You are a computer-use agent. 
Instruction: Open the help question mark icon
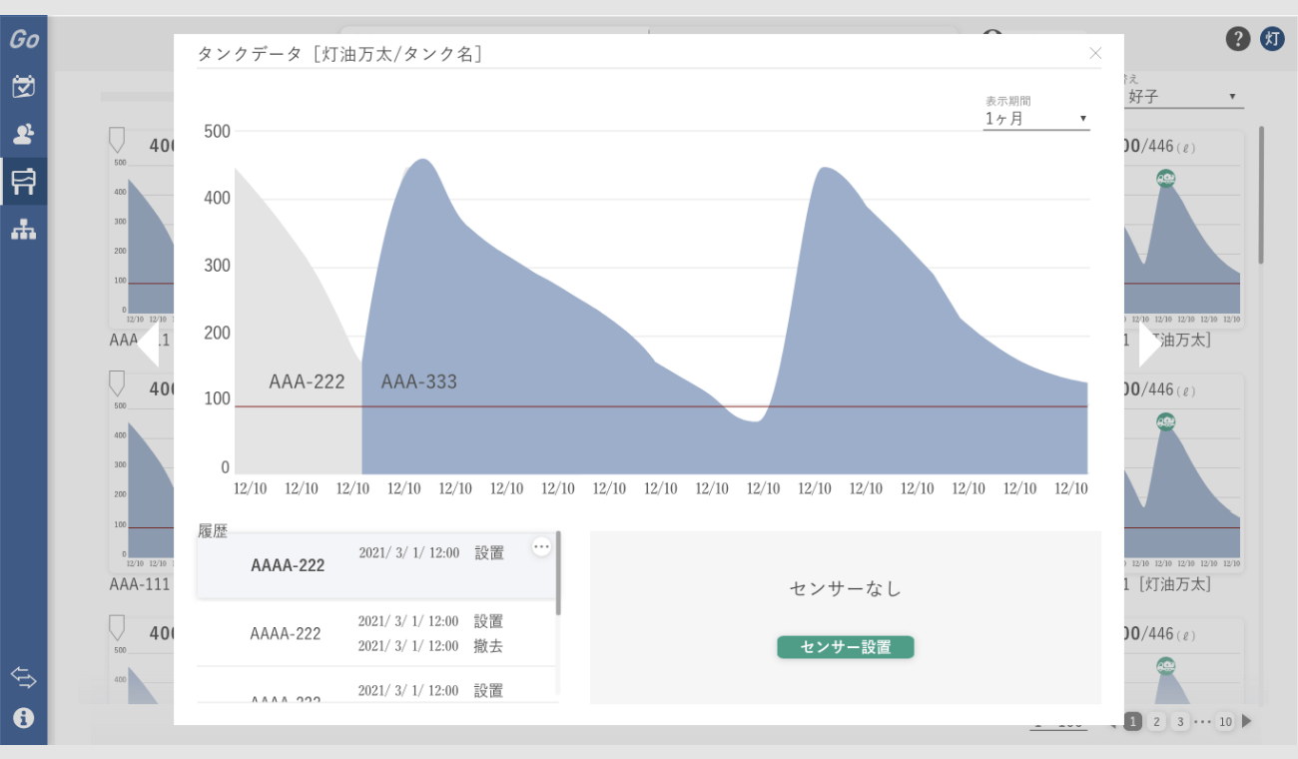pos(1238,39)
